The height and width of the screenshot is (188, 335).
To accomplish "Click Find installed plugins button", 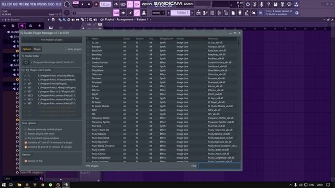I will pos(51,40).
